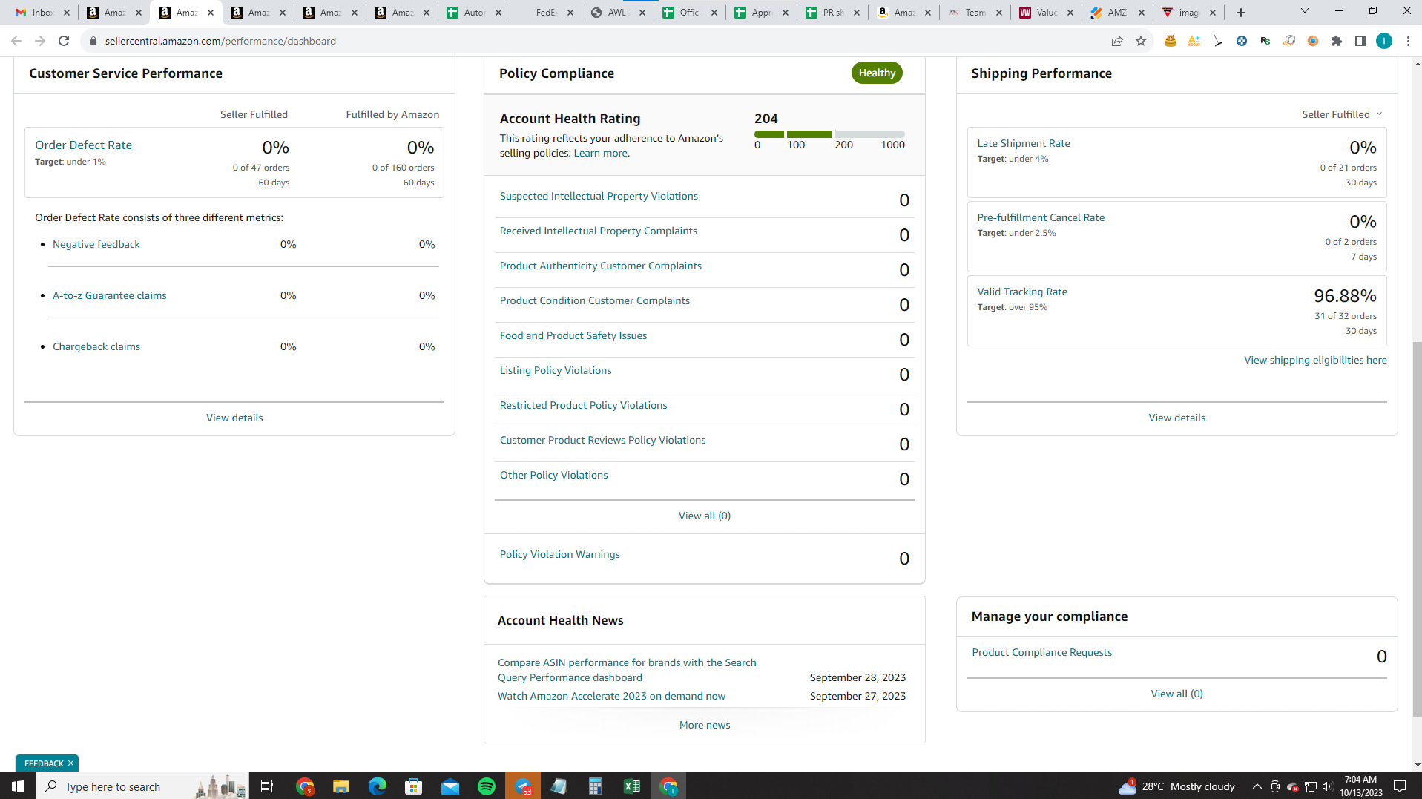Open the Order Defect Rate link

[x=83, y=145]
